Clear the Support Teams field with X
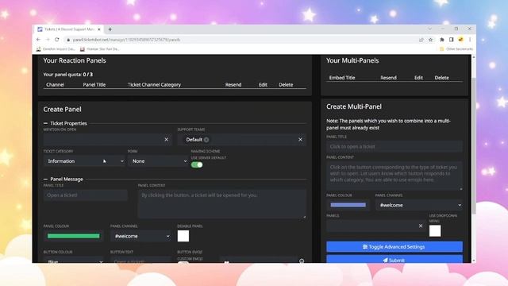This screenshot has width=508, height=286. [x=300, y=140]
